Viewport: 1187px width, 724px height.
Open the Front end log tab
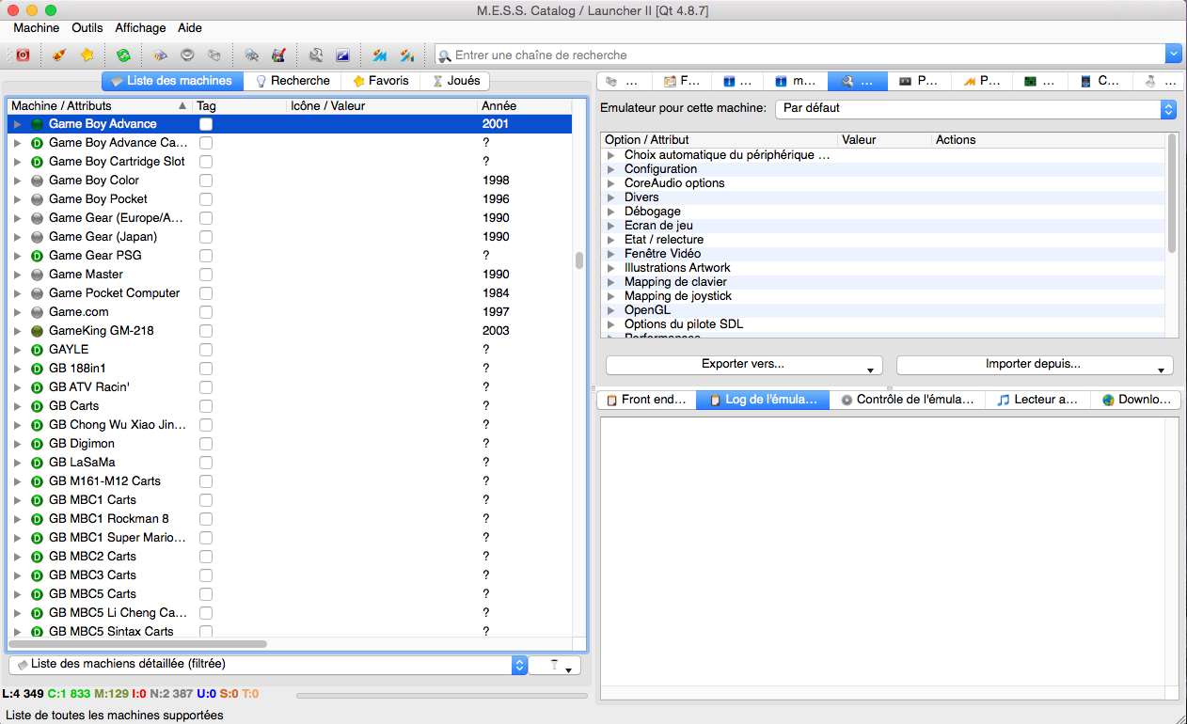pyautogui.click(x=646, y=400)
